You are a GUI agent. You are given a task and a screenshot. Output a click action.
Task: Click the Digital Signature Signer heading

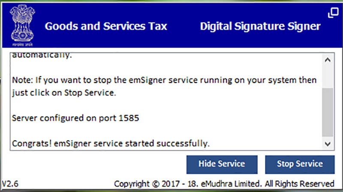[260, 26]
